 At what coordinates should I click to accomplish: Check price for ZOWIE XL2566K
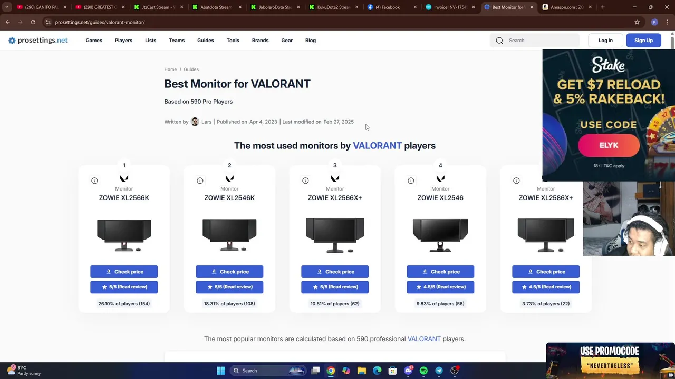tap(124, 272)
